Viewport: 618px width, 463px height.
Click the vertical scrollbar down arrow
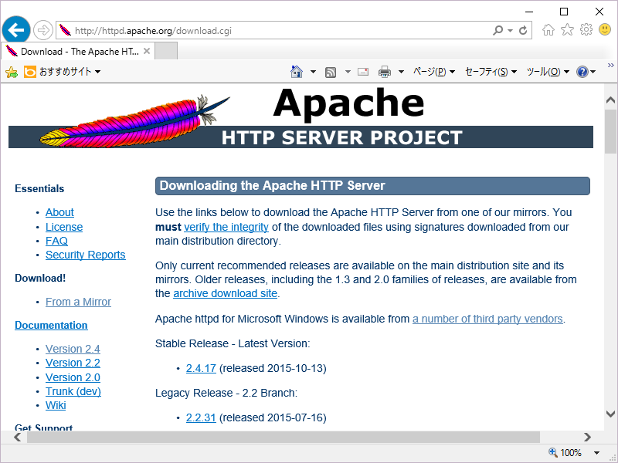point(610,414)
